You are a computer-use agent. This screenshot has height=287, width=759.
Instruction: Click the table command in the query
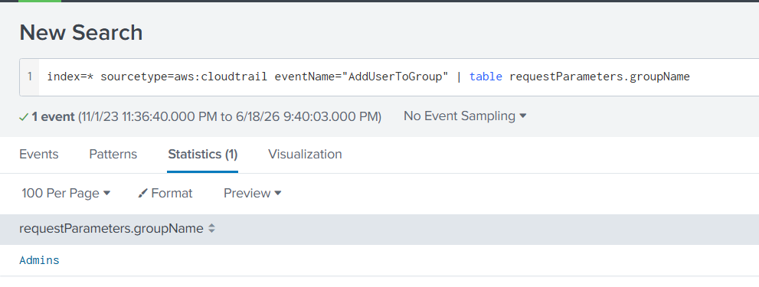coord(486,77)
